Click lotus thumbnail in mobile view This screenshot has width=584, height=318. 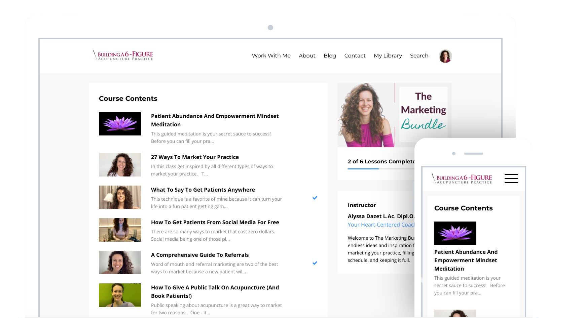[455, 233]
